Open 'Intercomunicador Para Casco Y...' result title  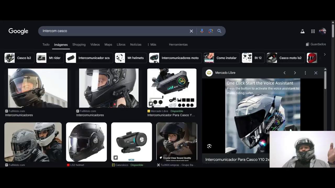pos(171,115)
